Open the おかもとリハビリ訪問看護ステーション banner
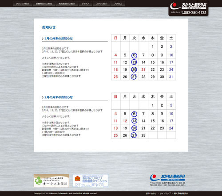Image resolution: width=222 pixels, height=196 pixels. click(x=91, y=181)
